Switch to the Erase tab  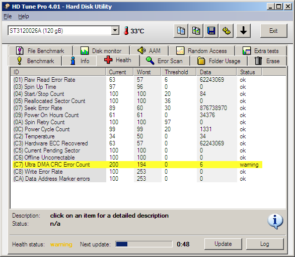[267, 61]
